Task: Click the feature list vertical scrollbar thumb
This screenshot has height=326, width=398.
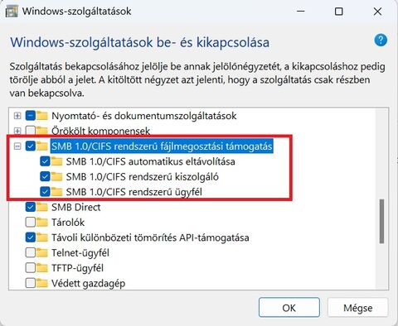Action: click(x=381, y=221)
